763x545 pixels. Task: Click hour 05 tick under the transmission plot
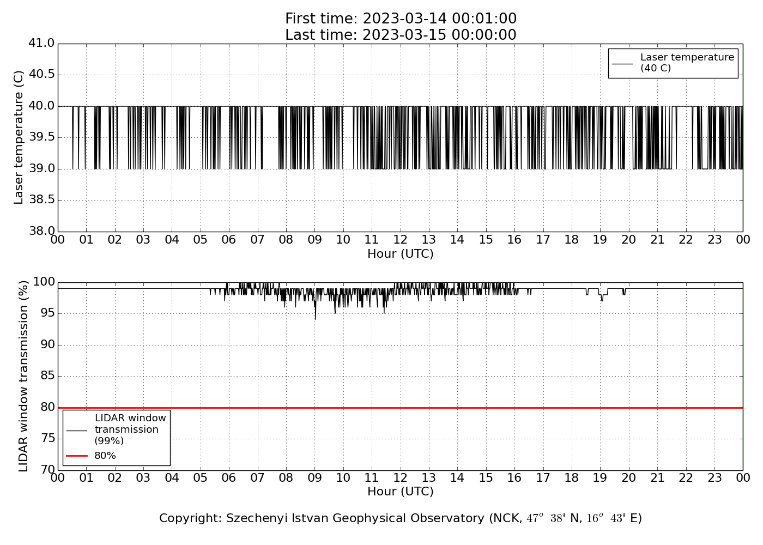tap(201, 478)
